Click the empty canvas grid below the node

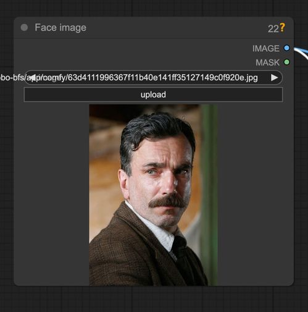pos(154,298)
